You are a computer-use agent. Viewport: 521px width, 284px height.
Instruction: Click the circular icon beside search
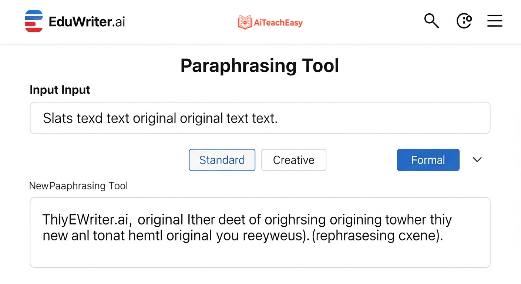(464, 21)
